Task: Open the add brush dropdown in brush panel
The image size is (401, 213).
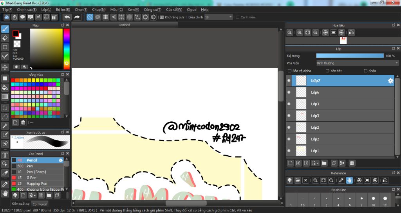Action: pyautogui.click(x=32, y=195)
